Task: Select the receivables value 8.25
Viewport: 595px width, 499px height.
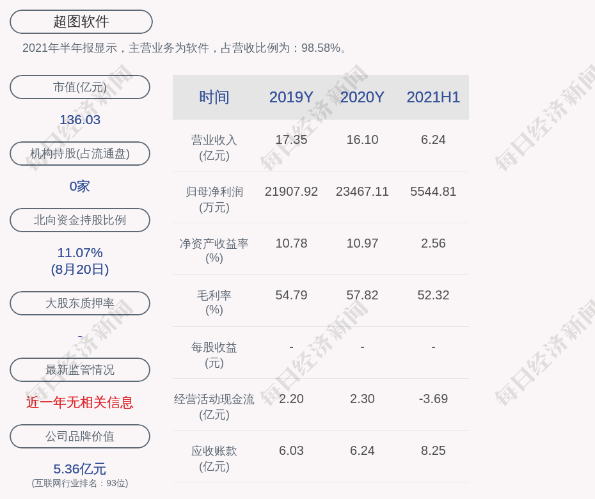Action: click(x=433, y=451)
